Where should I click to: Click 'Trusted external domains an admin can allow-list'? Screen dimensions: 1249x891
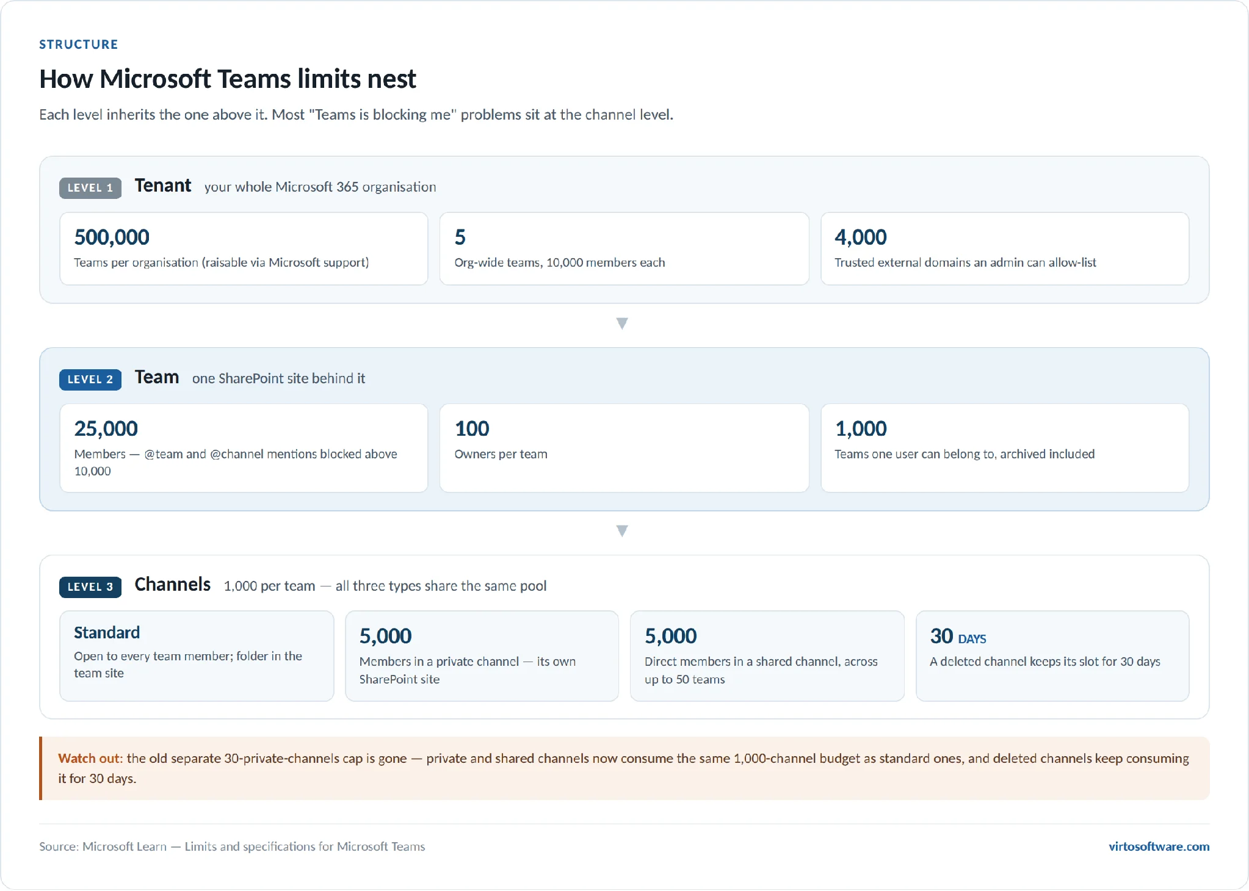[x=966, y=262]
